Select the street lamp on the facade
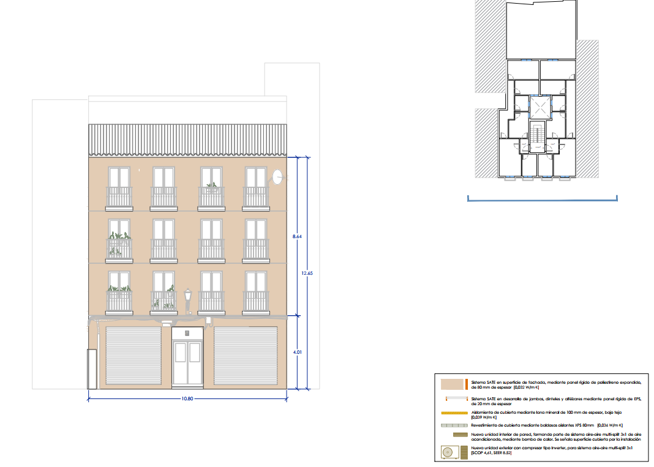The width and height of the screenshot is (654, 467). click(188, 299)
